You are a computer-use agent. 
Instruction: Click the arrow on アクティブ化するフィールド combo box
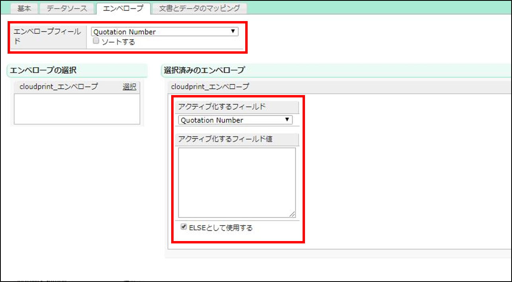[x=287, y=120]
